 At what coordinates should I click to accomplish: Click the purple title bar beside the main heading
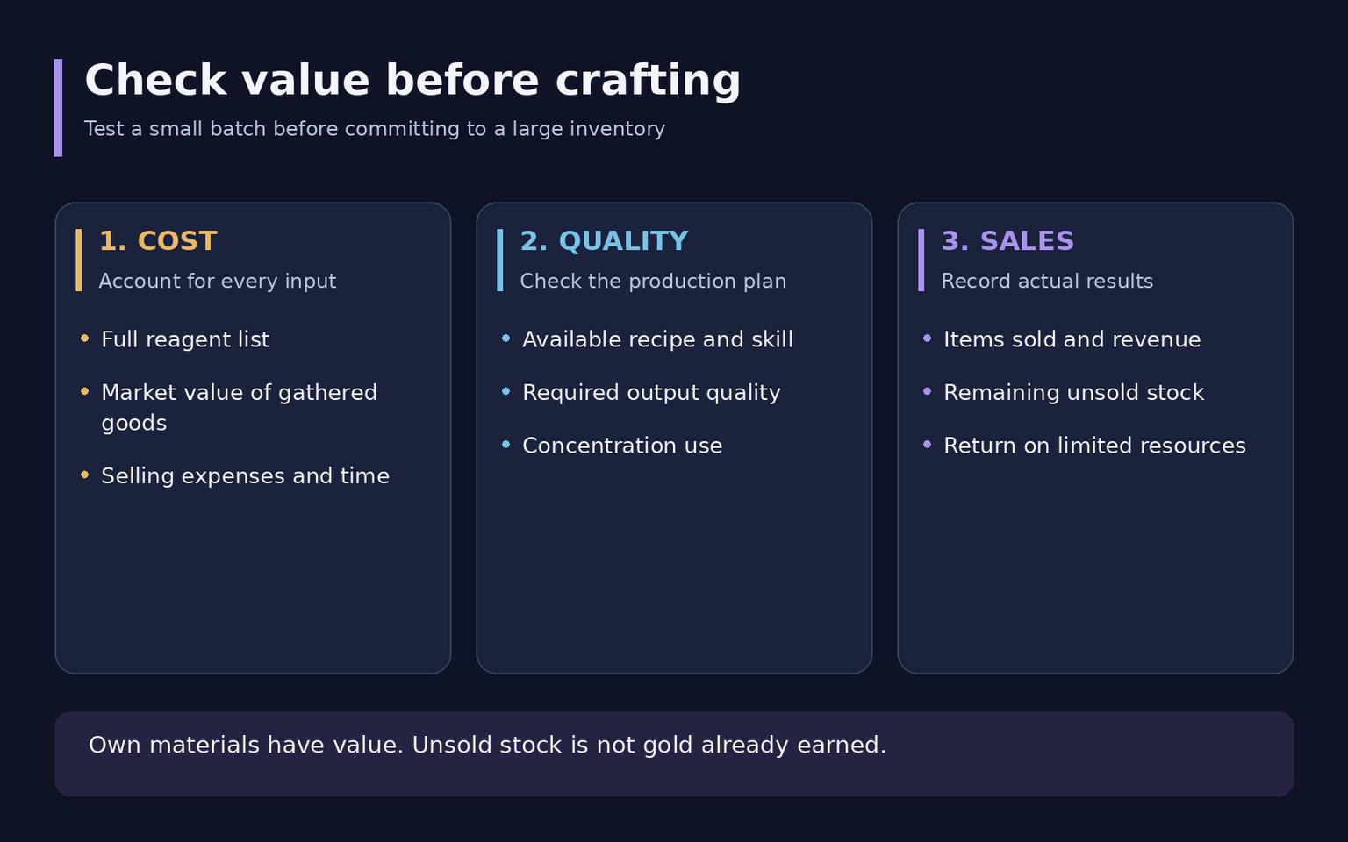[58, 108]
